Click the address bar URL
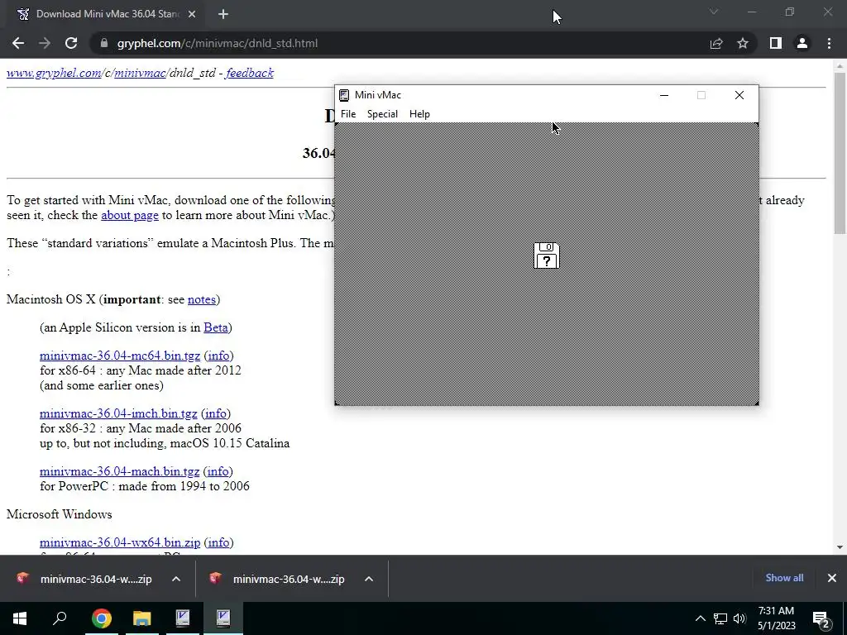Image resolution: width=847 pixels, height=635 pixels. (218, 43)
